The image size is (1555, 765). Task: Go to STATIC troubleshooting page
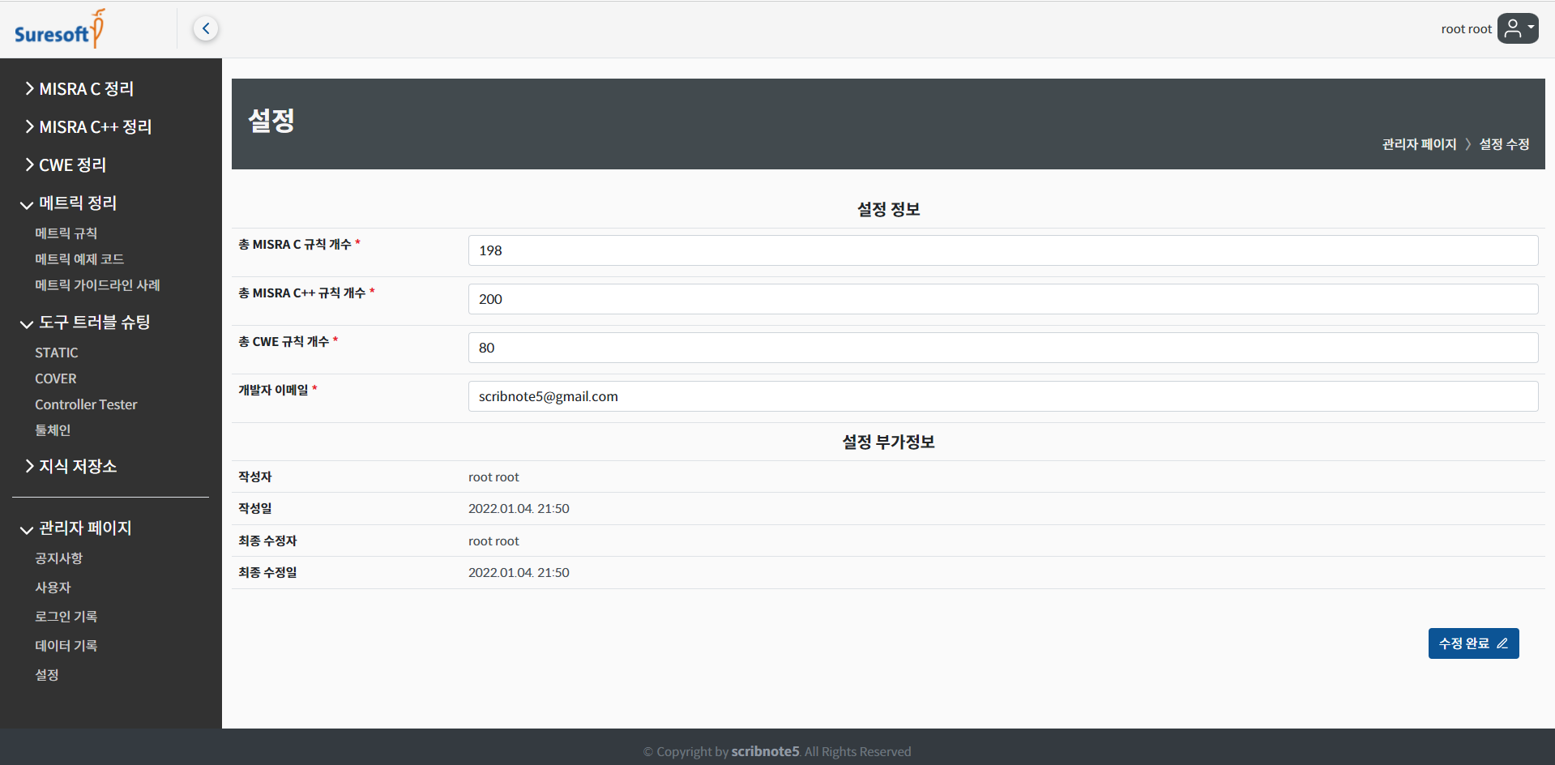(x=57, y=353)
